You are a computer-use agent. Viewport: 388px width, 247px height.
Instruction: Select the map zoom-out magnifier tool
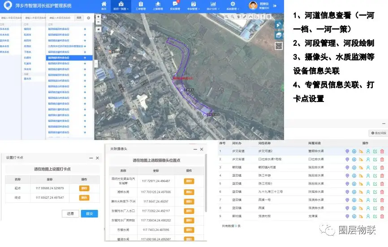[x=233, y=17]
